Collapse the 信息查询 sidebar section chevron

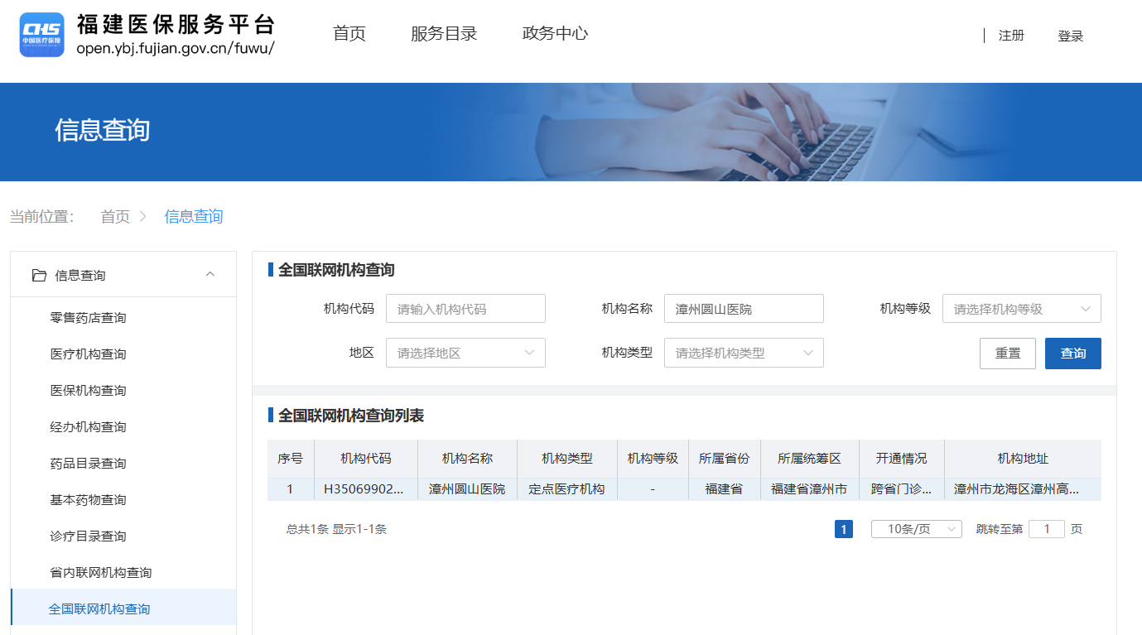210,275
